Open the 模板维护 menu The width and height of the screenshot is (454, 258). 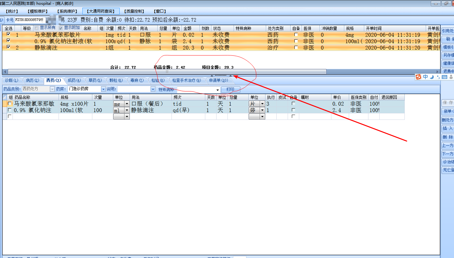point(38,11)
